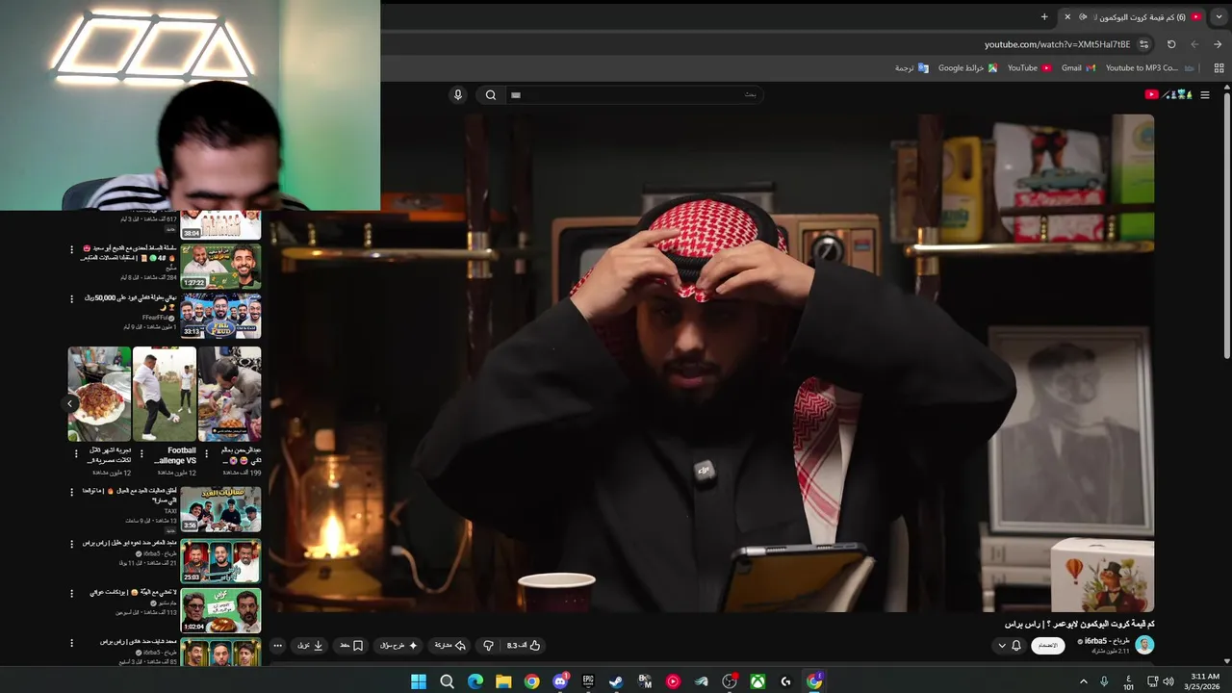Open the Football Challenge VS short

pos(165,394)
